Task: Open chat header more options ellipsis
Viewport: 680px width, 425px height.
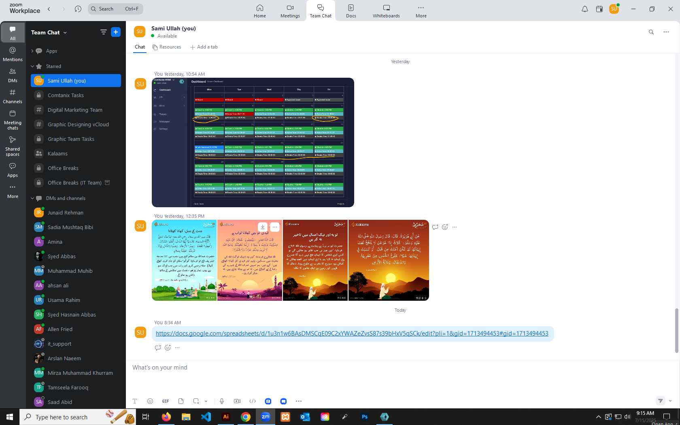Action: [666, 32]
